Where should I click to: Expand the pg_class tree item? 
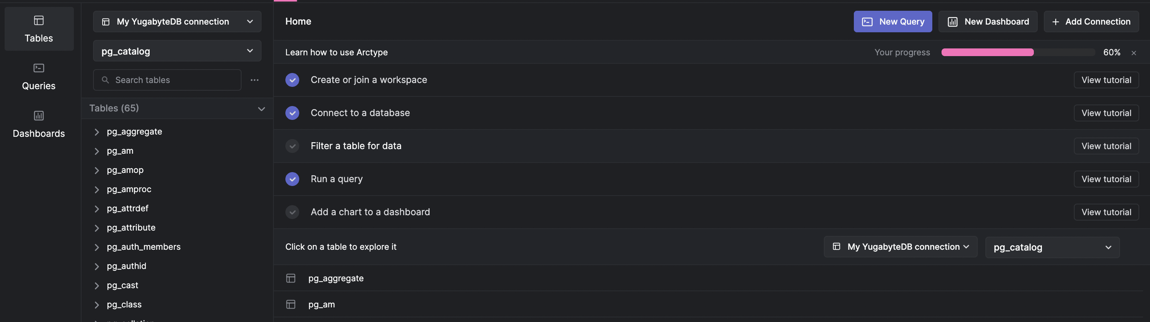click(97, 304)
